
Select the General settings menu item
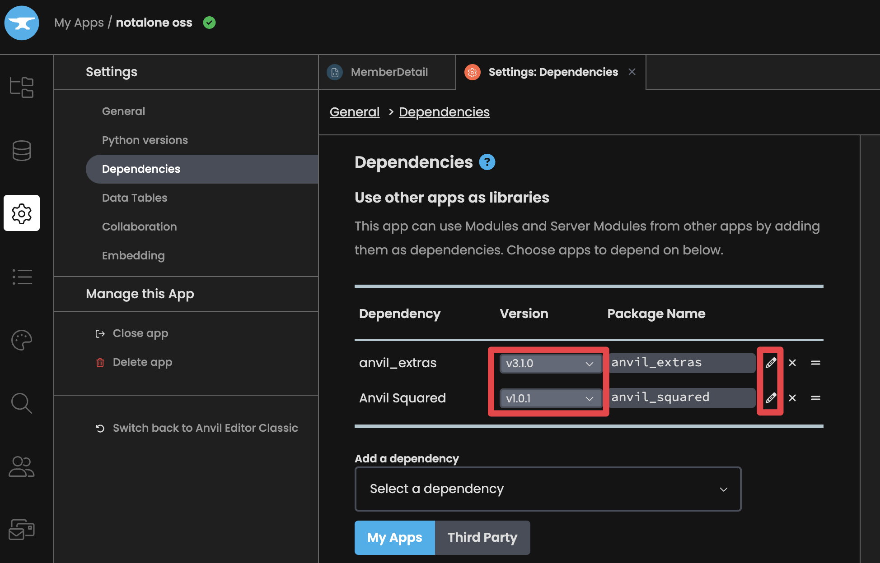coord(122,110)
